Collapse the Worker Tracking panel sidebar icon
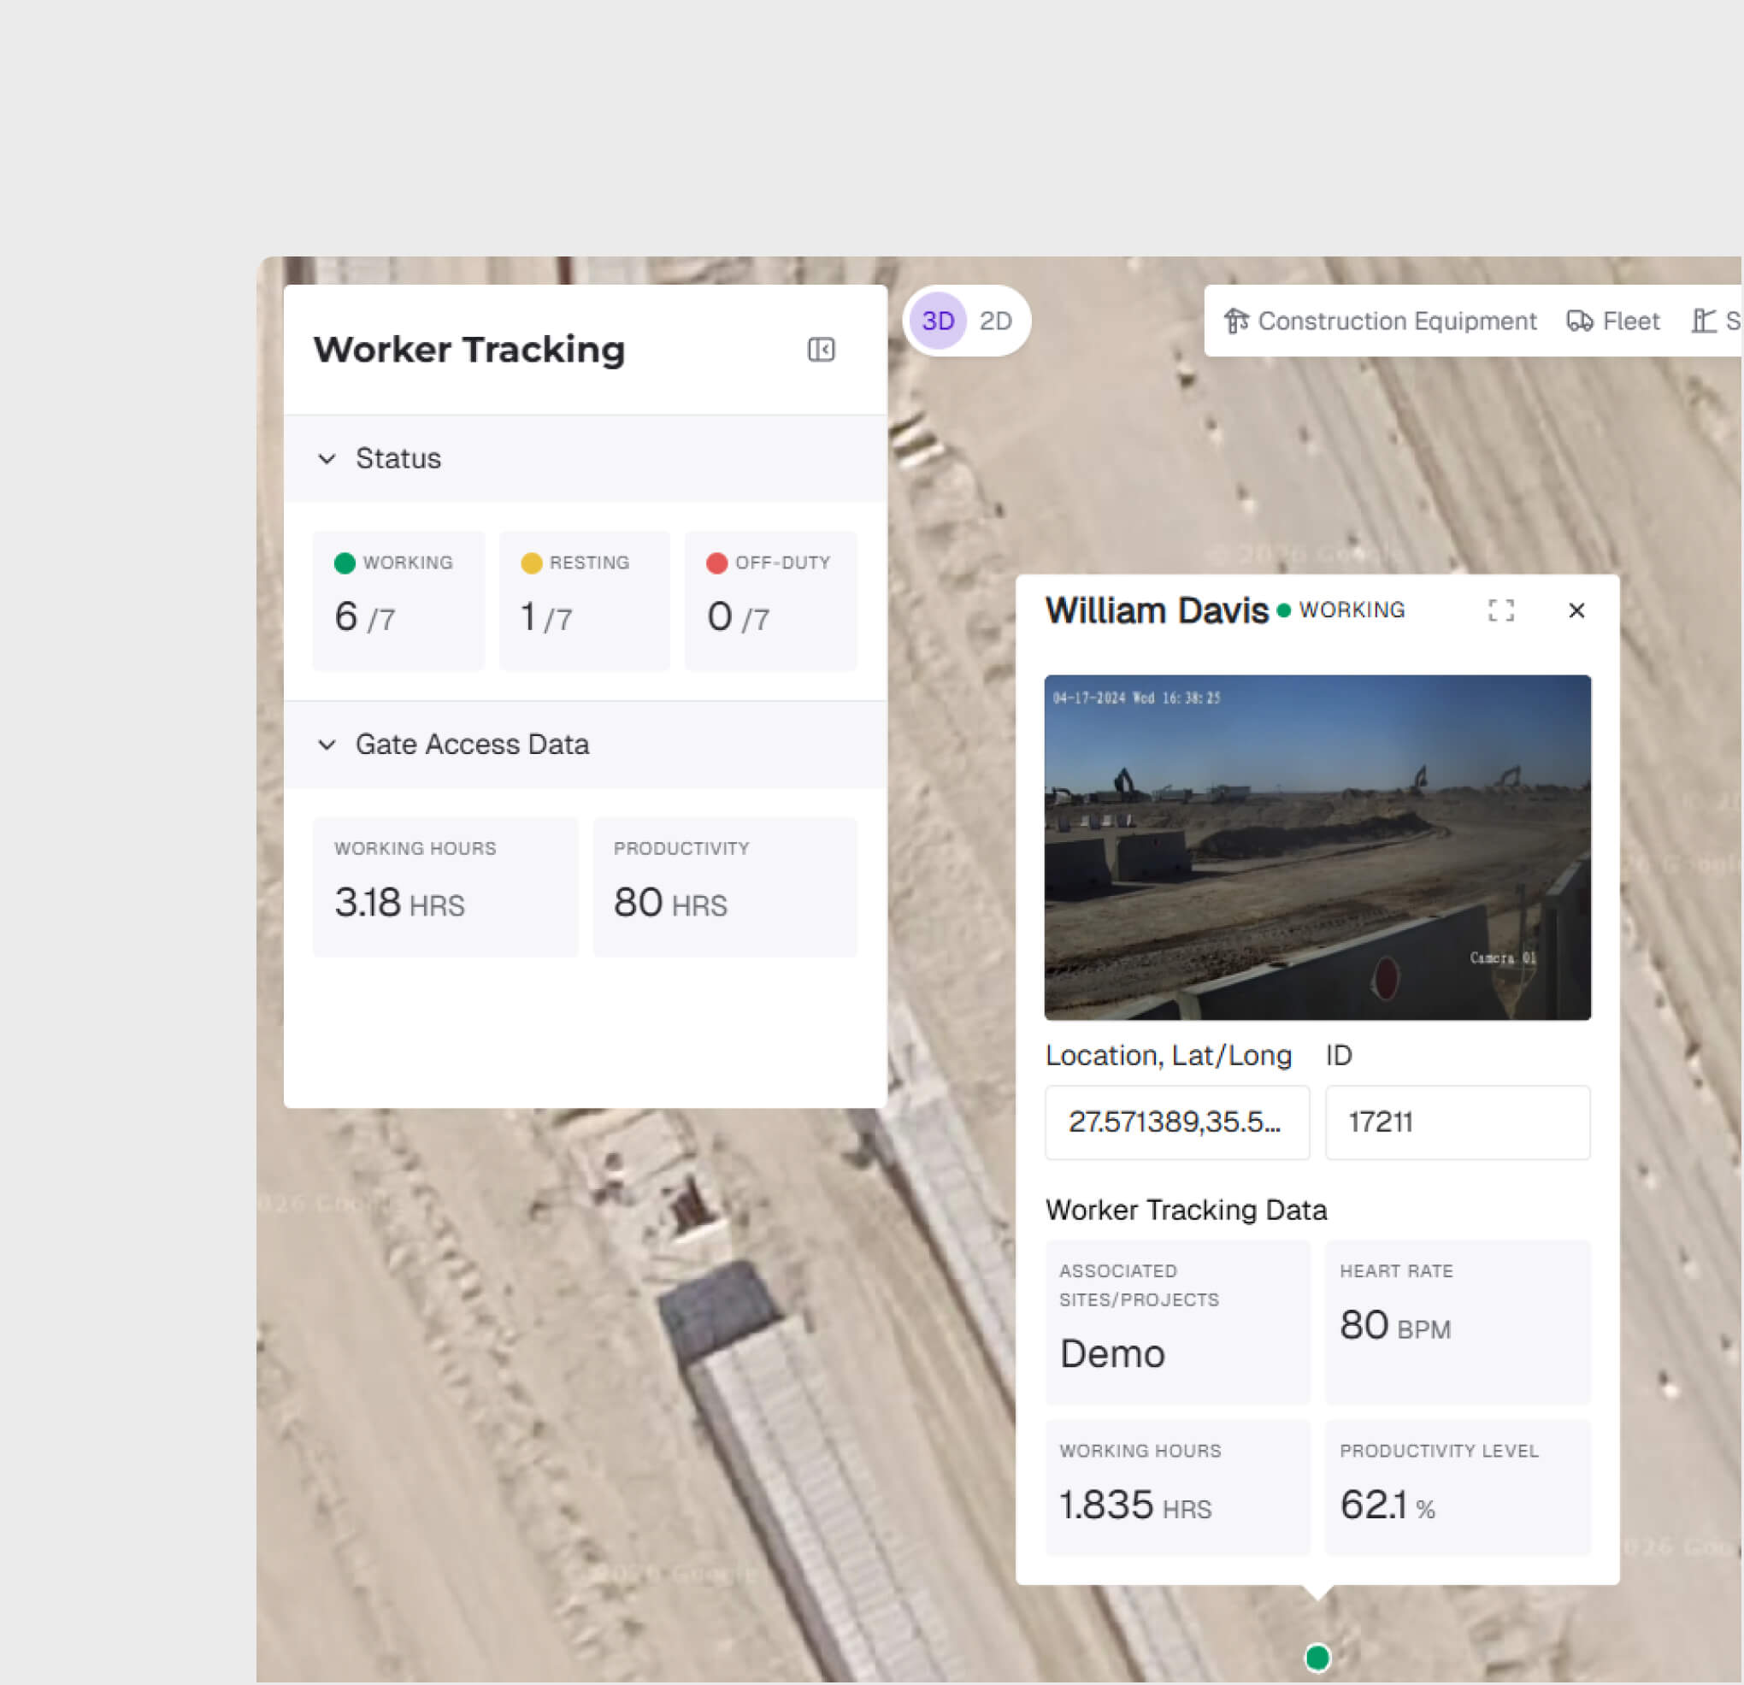This screenshot has width=1744, height=1685. (x=822, y=350)
